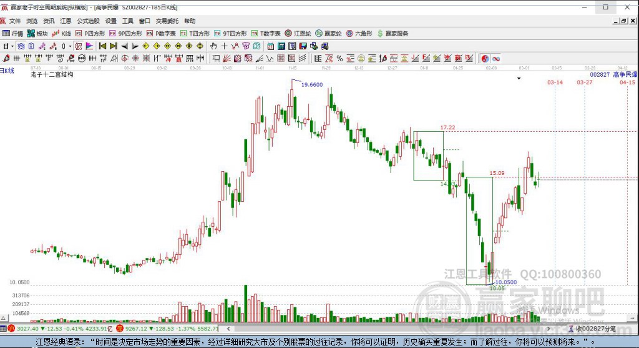The height and width of the screenshot is (348, 639).
Task: Click the 板块 sector button
Action: 37,34
